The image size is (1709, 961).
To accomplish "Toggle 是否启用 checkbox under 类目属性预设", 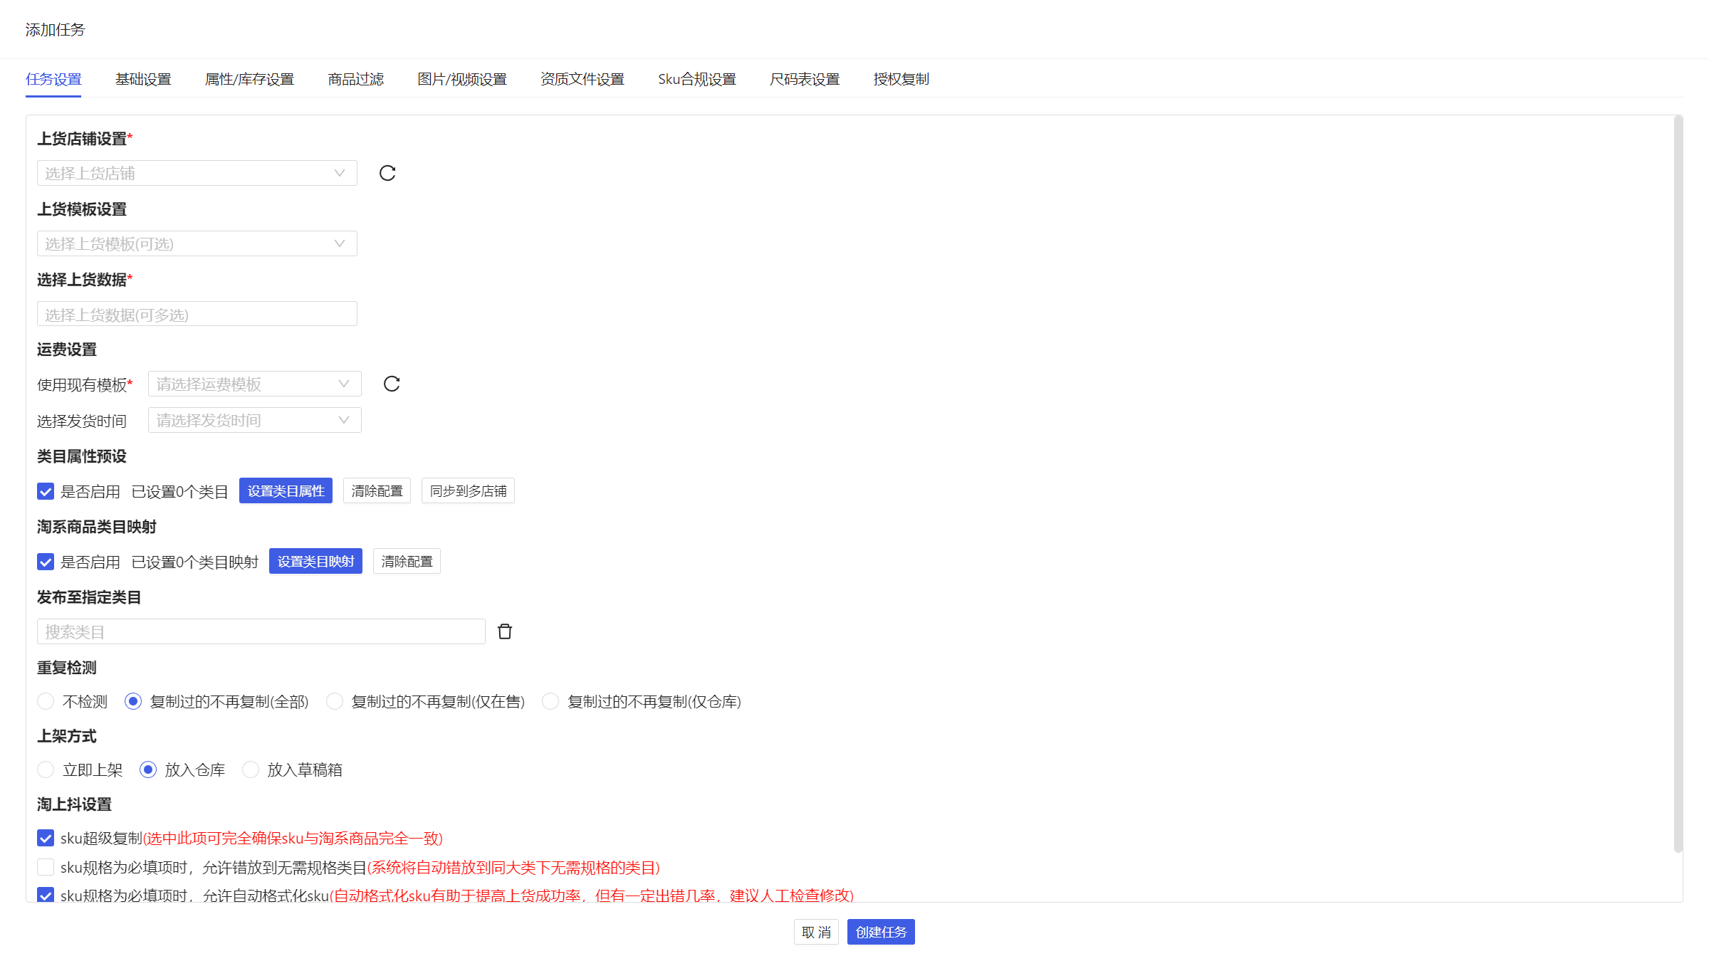I will coord(46,491).
